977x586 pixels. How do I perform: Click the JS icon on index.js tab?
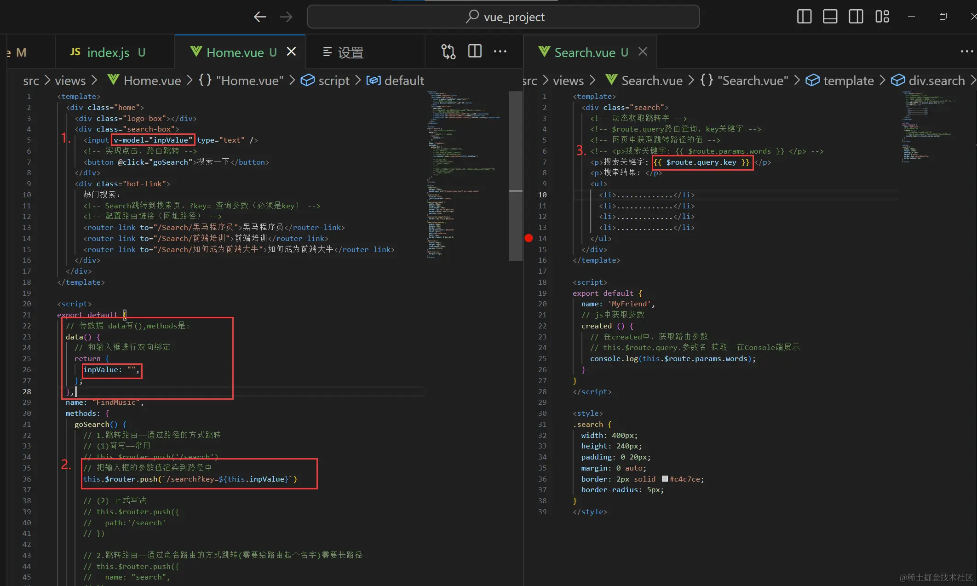tap(75, 52)
